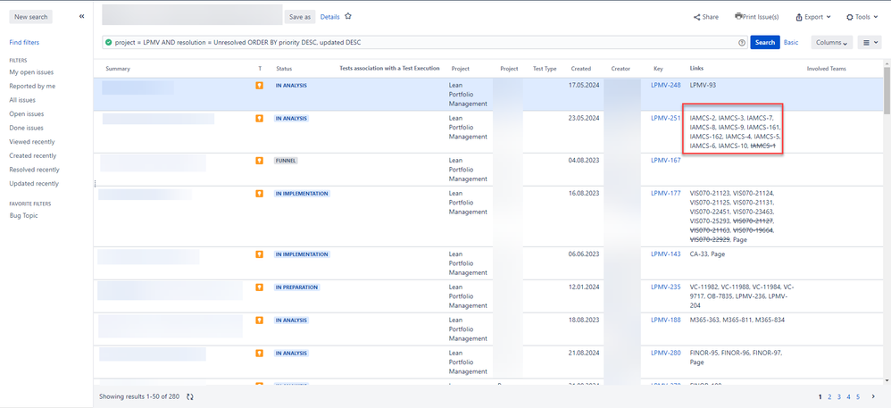Go to results page 5
891x408 pixels.
857,396
